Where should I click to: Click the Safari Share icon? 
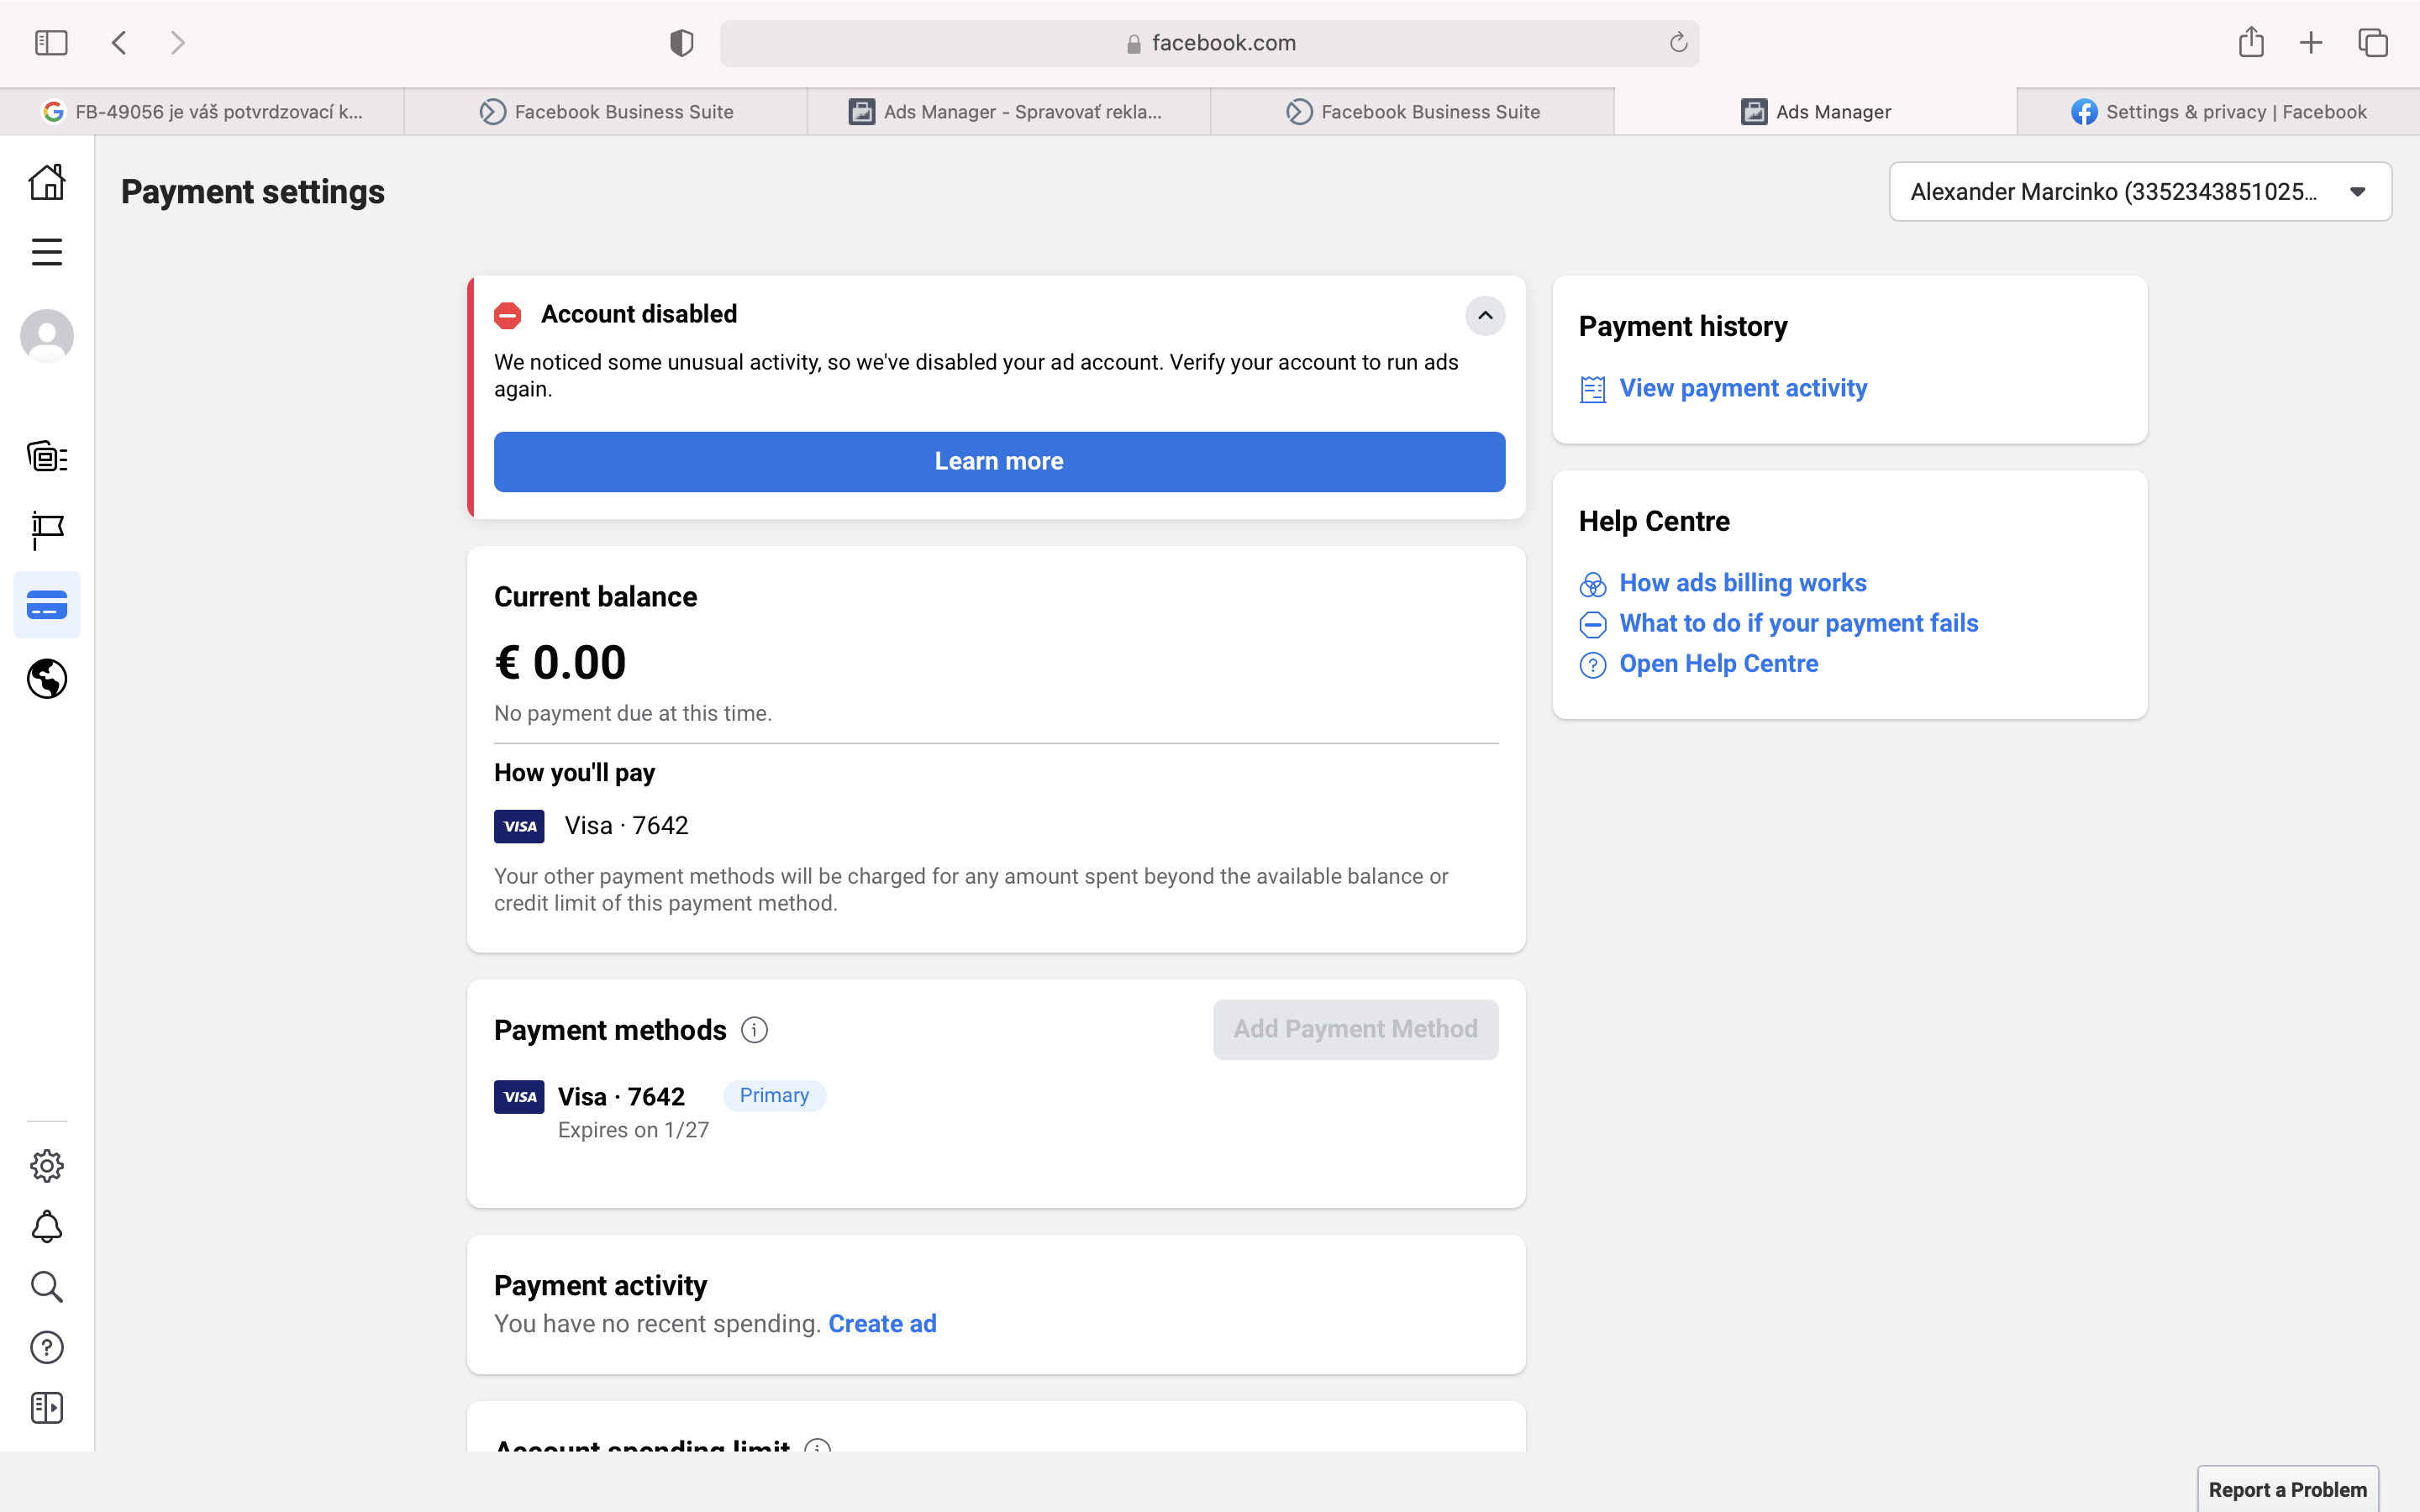(2251, 41)
